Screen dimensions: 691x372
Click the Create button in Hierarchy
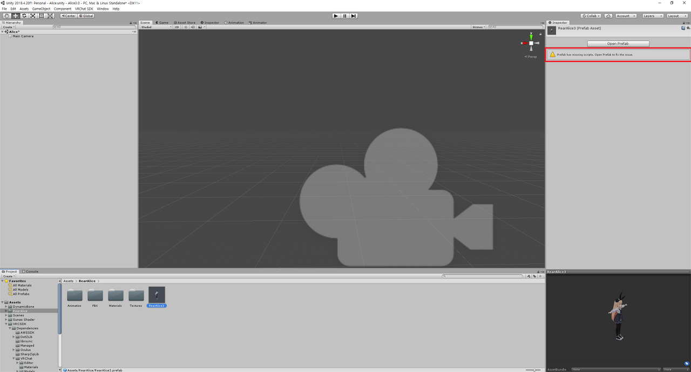pos(8,27)
